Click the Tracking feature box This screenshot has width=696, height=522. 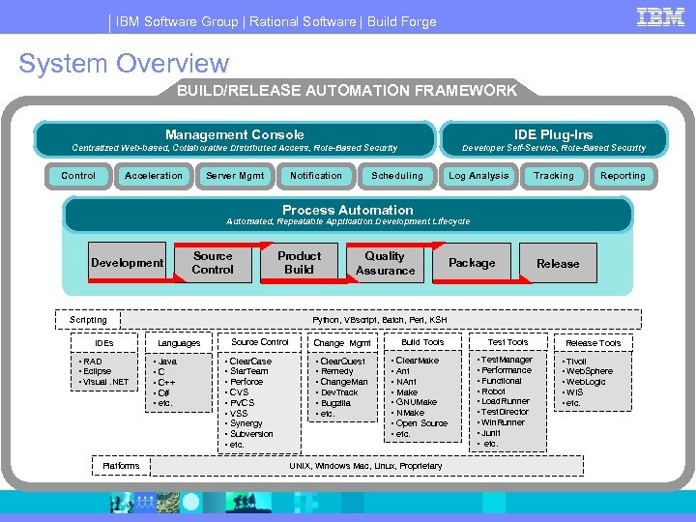pos(554,176)
